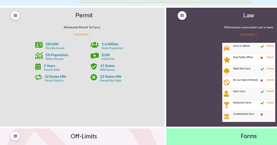Viewport: 277px width, 145px height.
Task: Click the Initial Fee money icon
Action: [95, 56]
